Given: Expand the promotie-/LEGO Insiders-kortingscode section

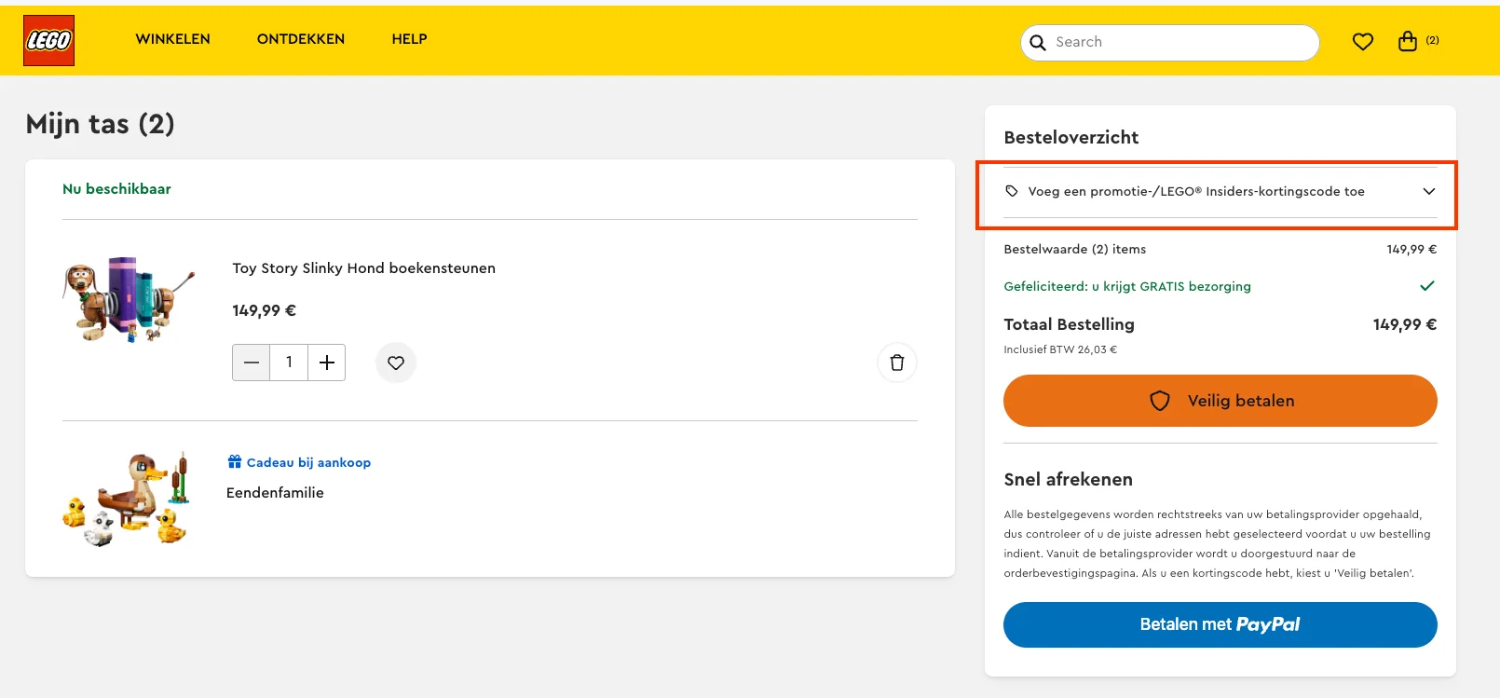Looking at the screenshot, I should tap(1220, 192).
